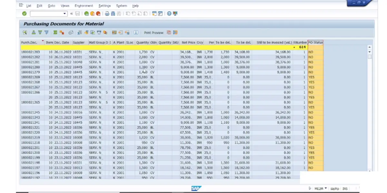Open the Goto menu
This screenshot has height=193, width=387.
point(51,6)
